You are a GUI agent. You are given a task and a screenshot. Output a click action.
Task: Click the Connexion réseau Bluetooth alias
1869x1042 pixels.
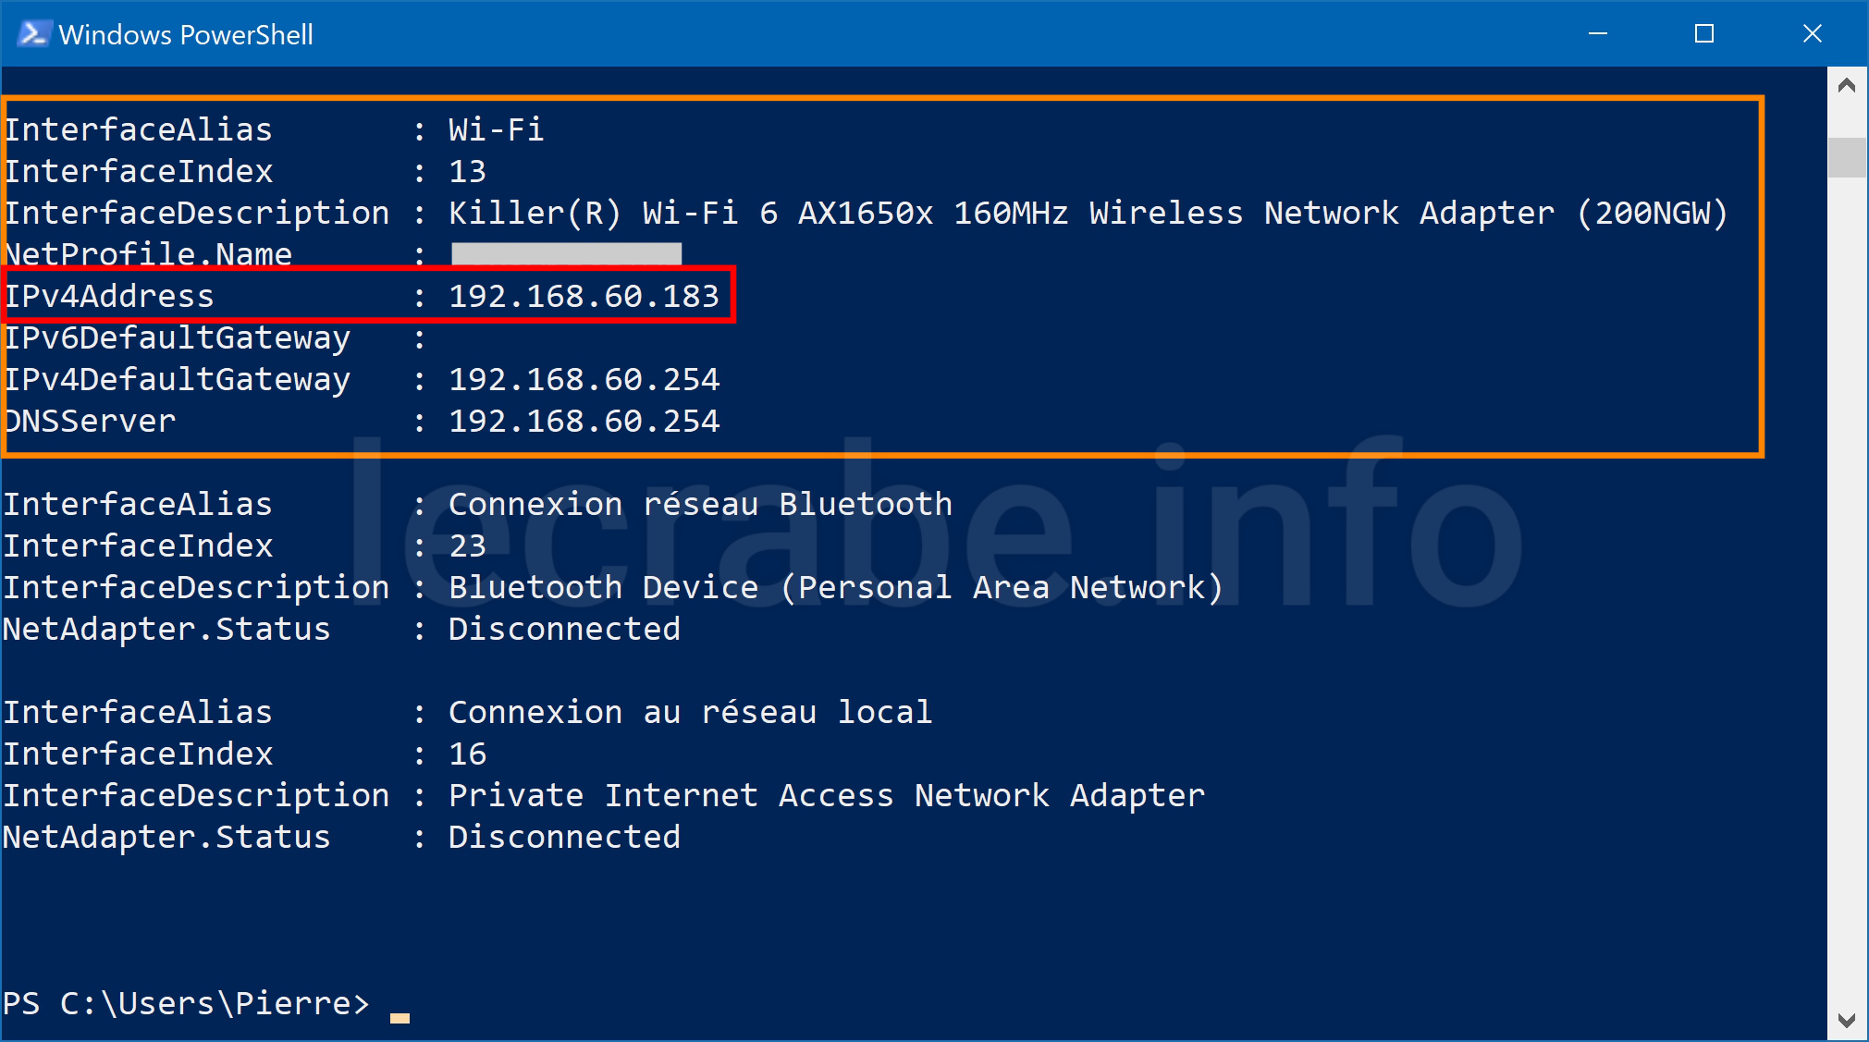coord(700,504)
